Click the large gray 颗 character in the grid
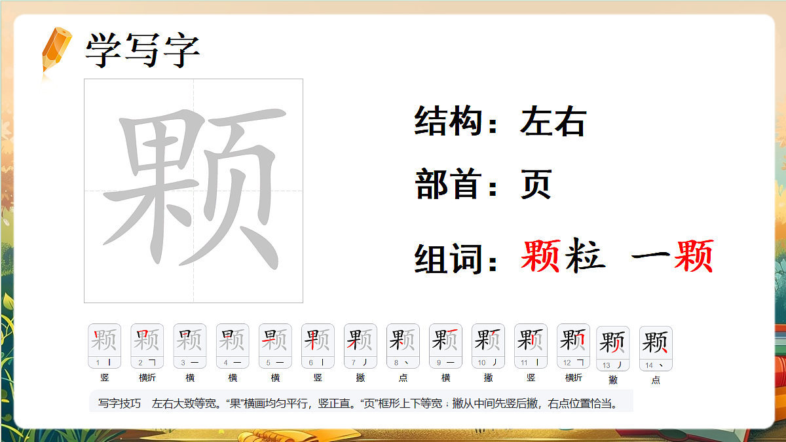The height and width of the screenshot is (442, 786). coord(193,191)
